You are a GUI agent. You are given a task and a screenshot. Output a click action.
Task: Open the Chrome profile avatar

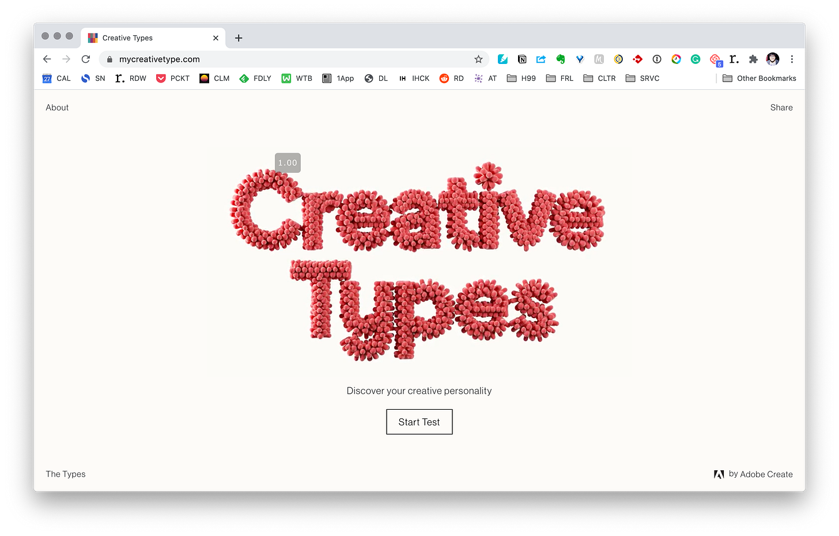click(773, 59)
